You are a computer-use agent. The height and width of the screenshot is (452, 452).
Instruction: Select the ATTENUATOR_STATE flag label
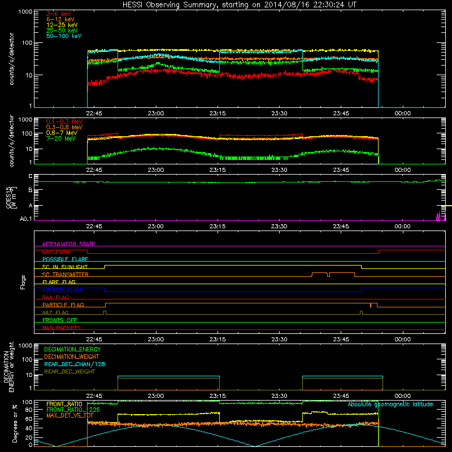pyautogui.click(x=68, y=244)
